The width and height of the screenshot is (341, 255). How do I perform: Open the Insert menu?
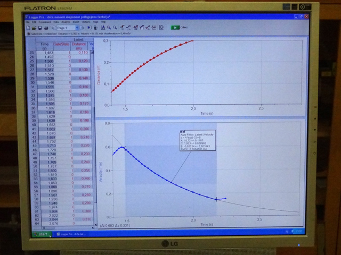click(76, 22)
